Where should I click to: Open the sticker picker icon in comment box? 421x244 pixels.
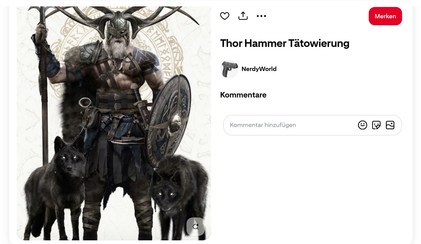(x=376, y=125)
